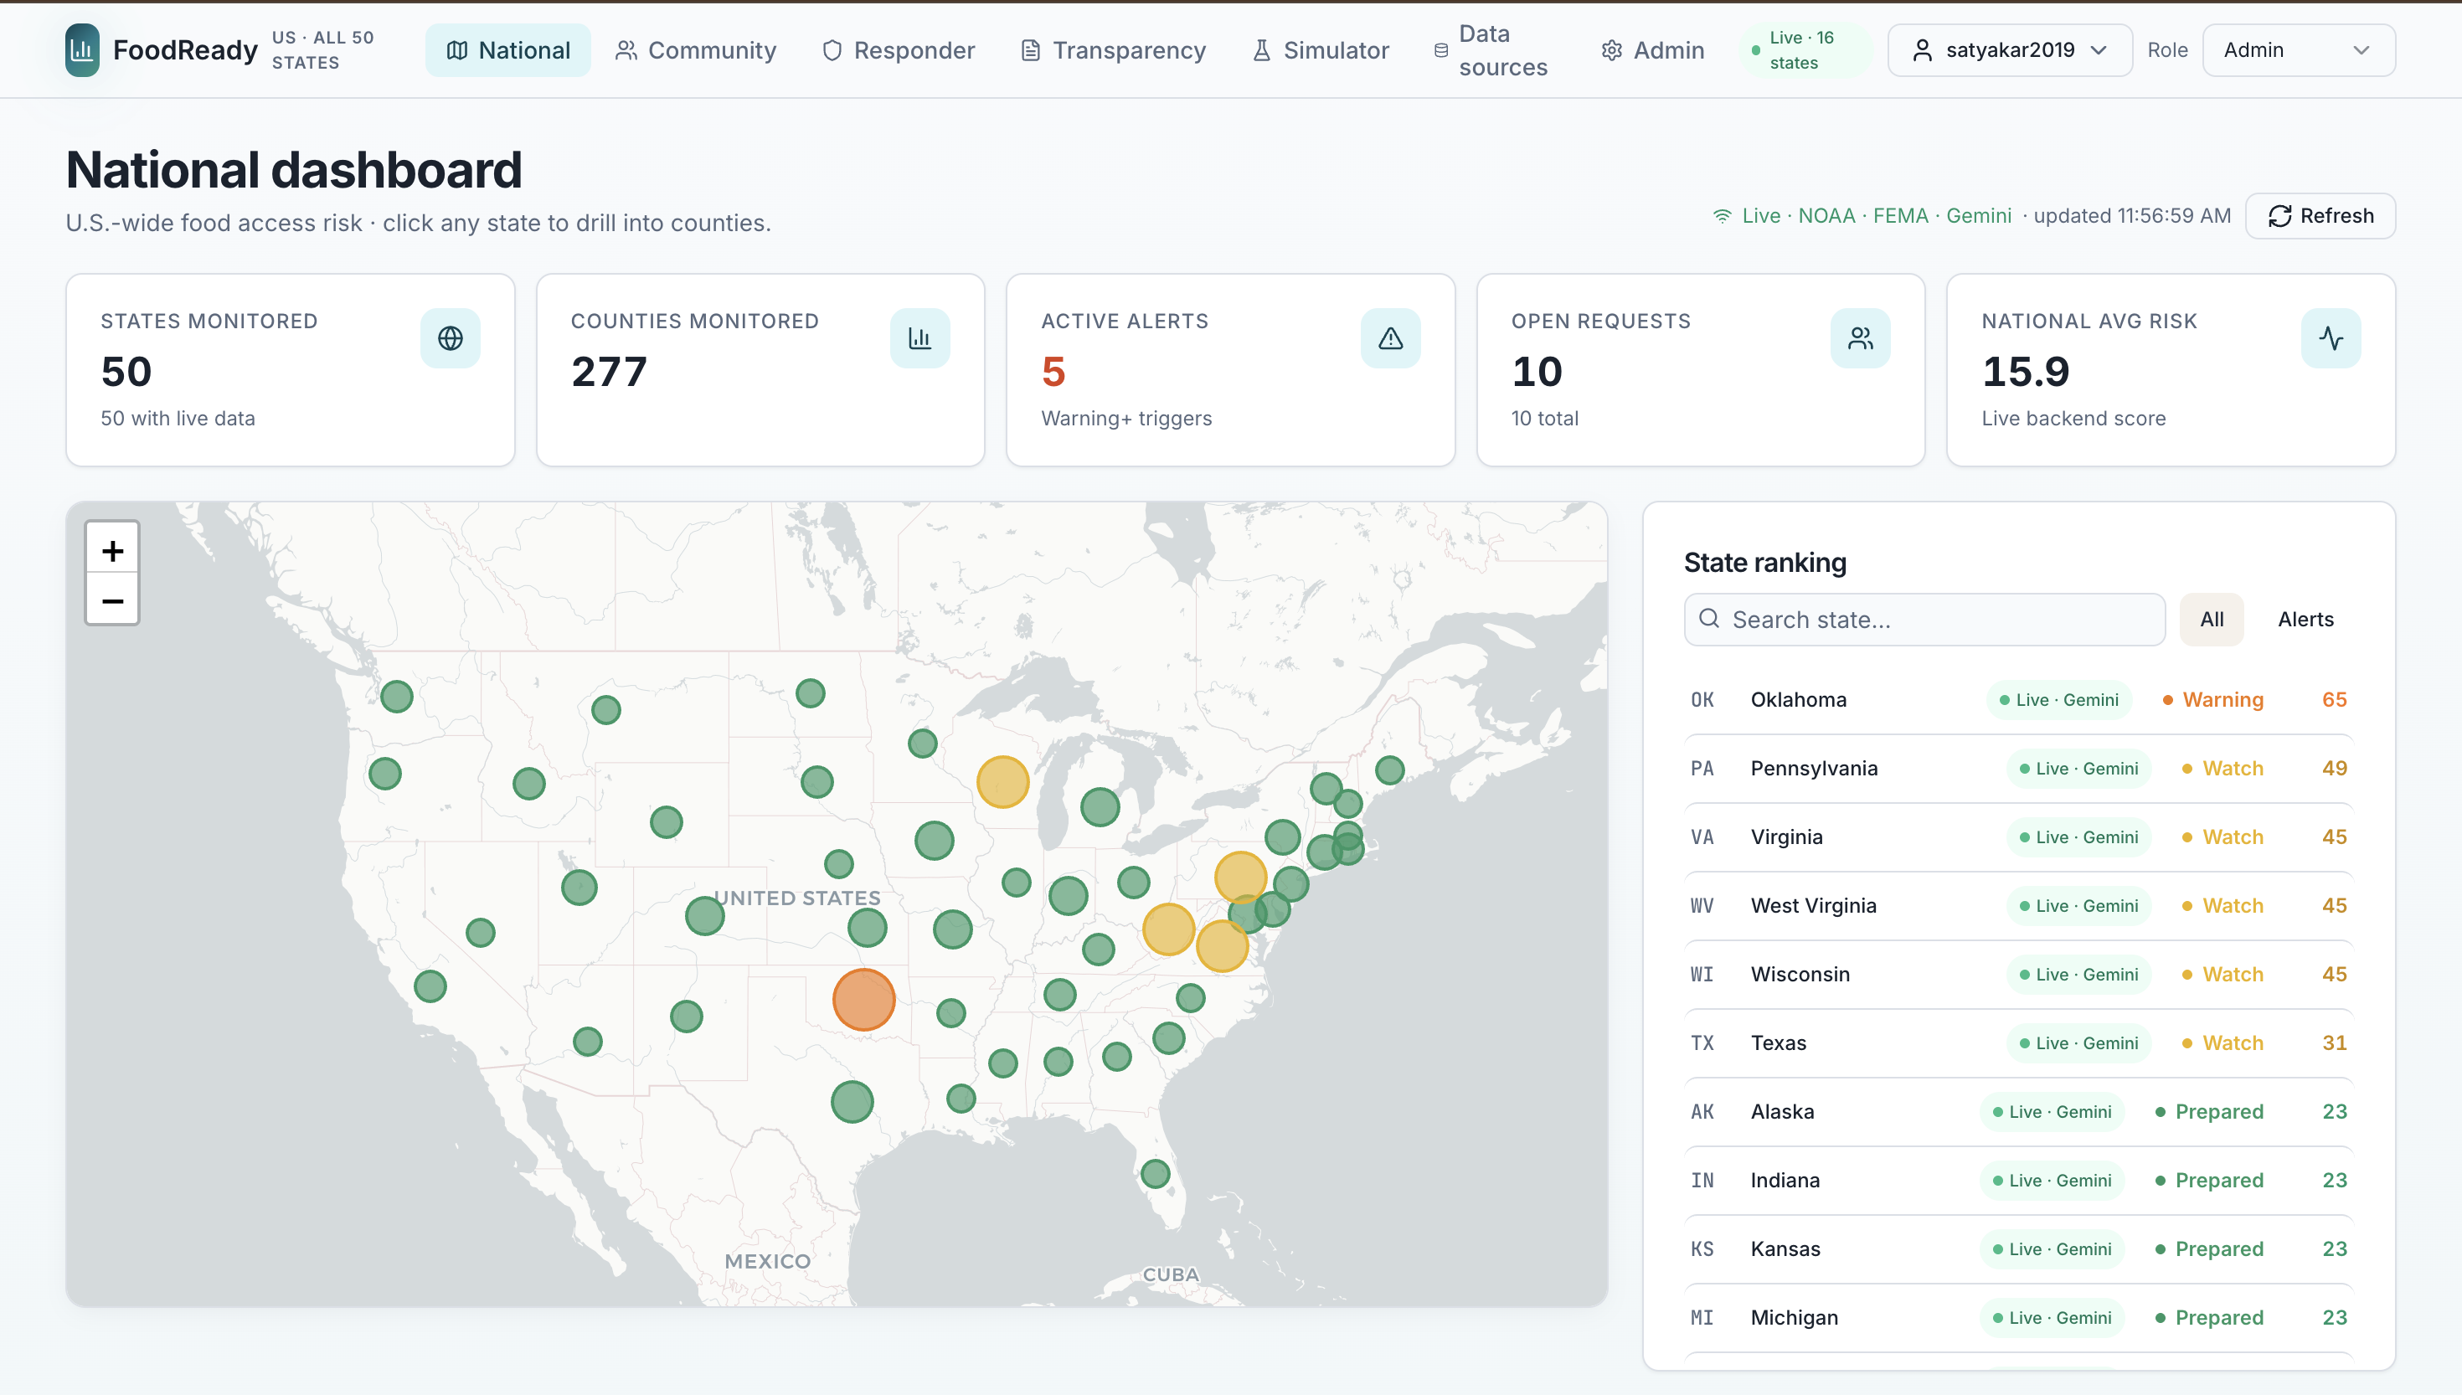Image resolution: width=2462 pixels, height=1395 pixels.
Task: Open the Data sources page
Action: (x=1491, y=50)
